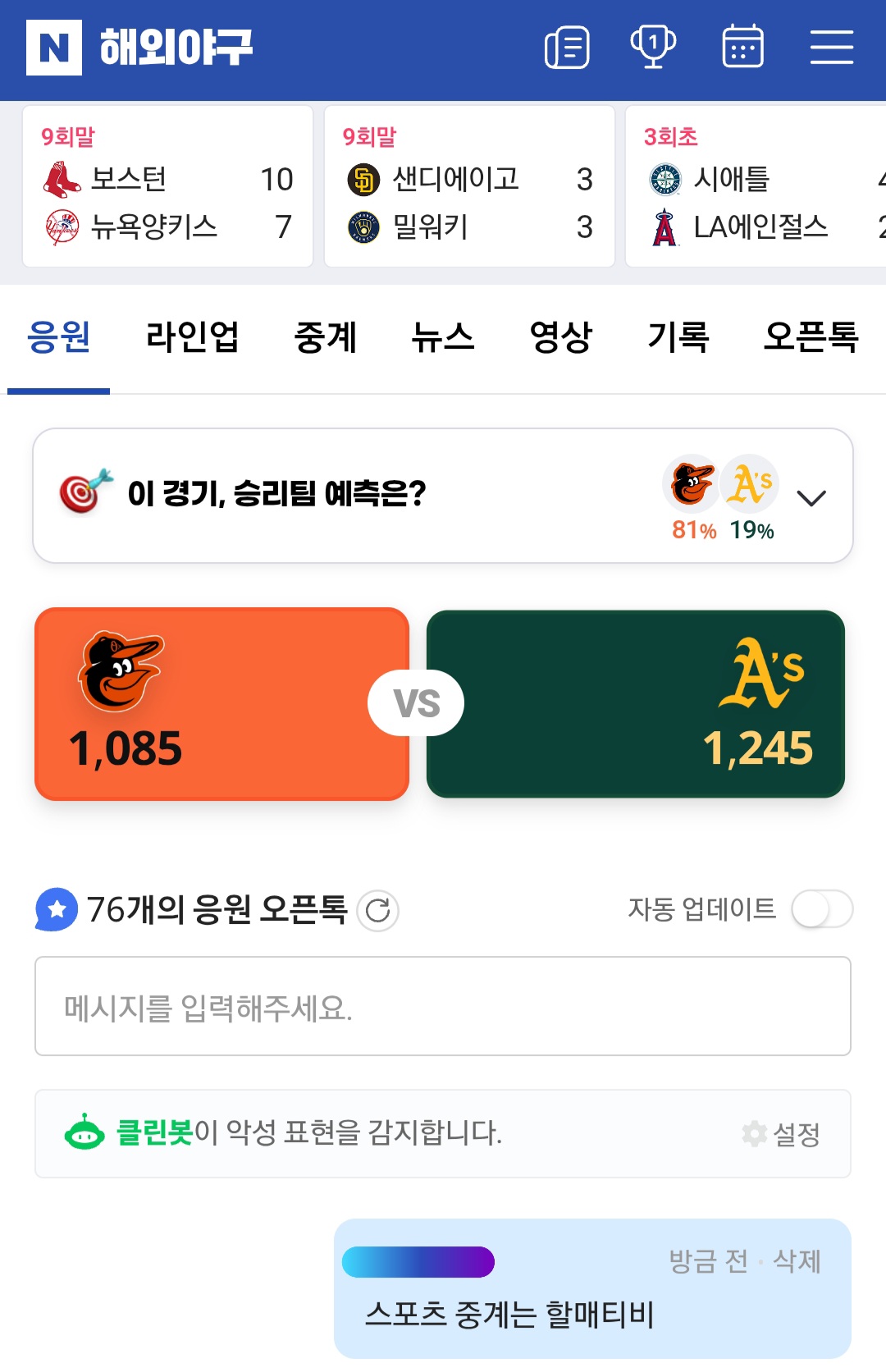The image size is (886, 1372).
Task: Switch to the 중계 tab
Action: point(326,337)
